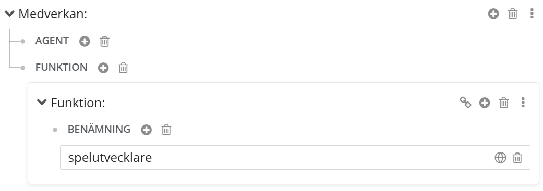The height and width of the screenshot is (191, 543).
Task: Click the spelutvecklare text input field
Action: [x=295, y=158]
